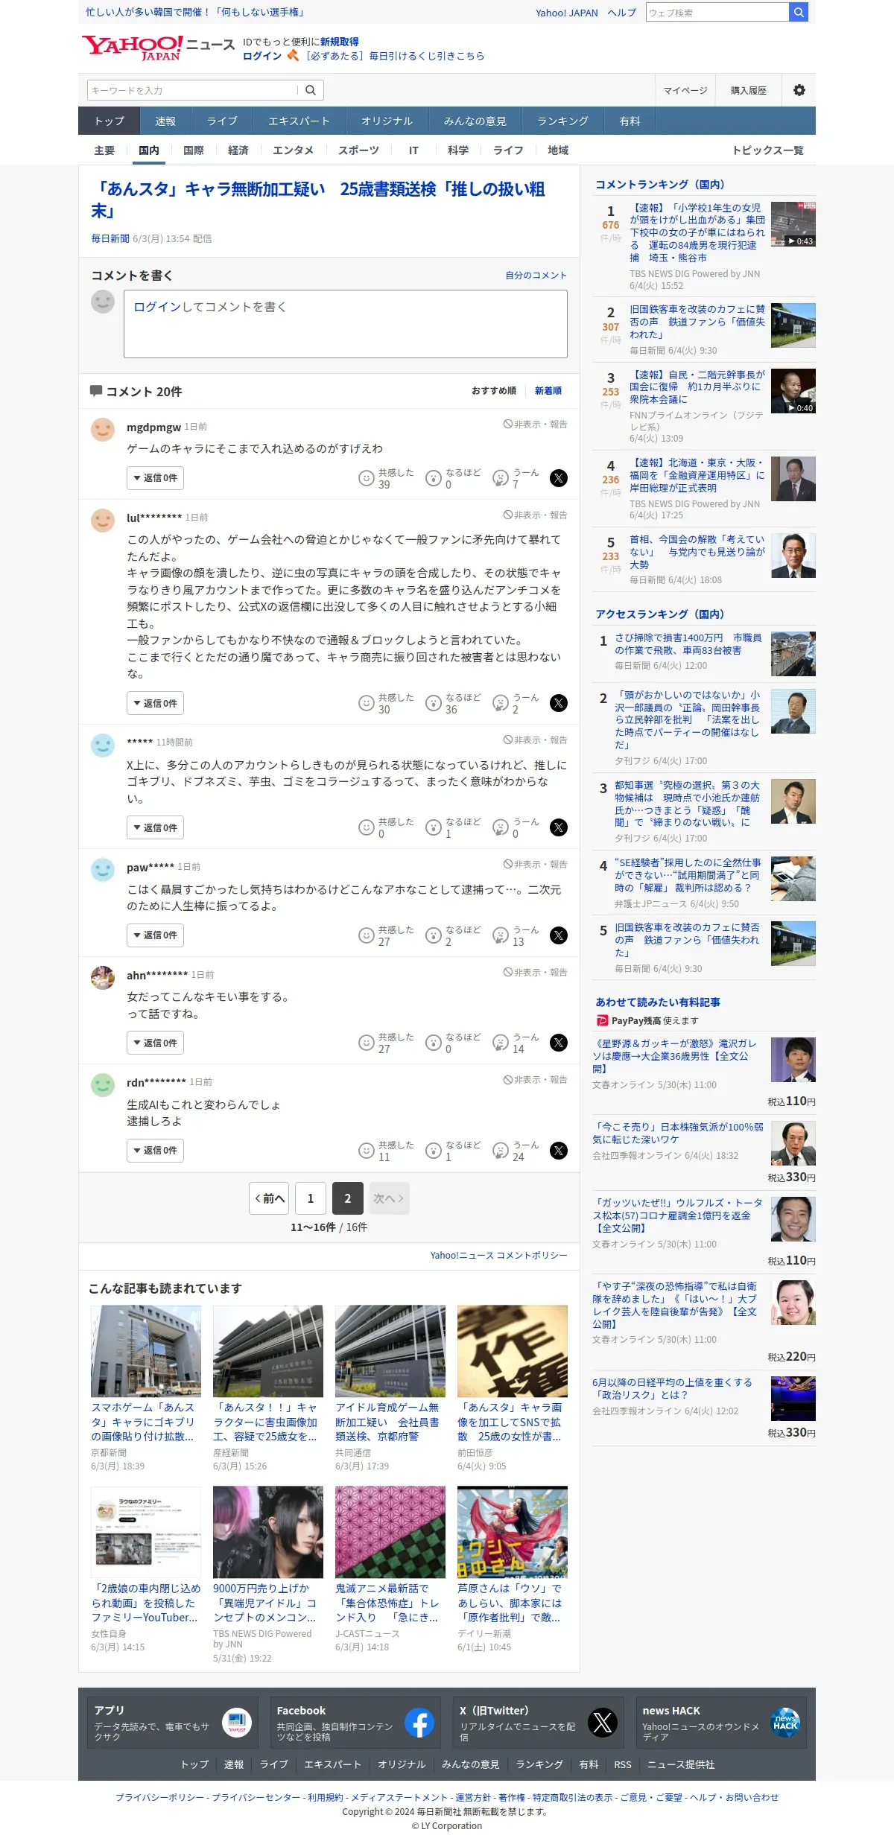Expand replies on mgdpmgw's comment
This screenshot has width=894, height=1847.
[x=155, y=478]
